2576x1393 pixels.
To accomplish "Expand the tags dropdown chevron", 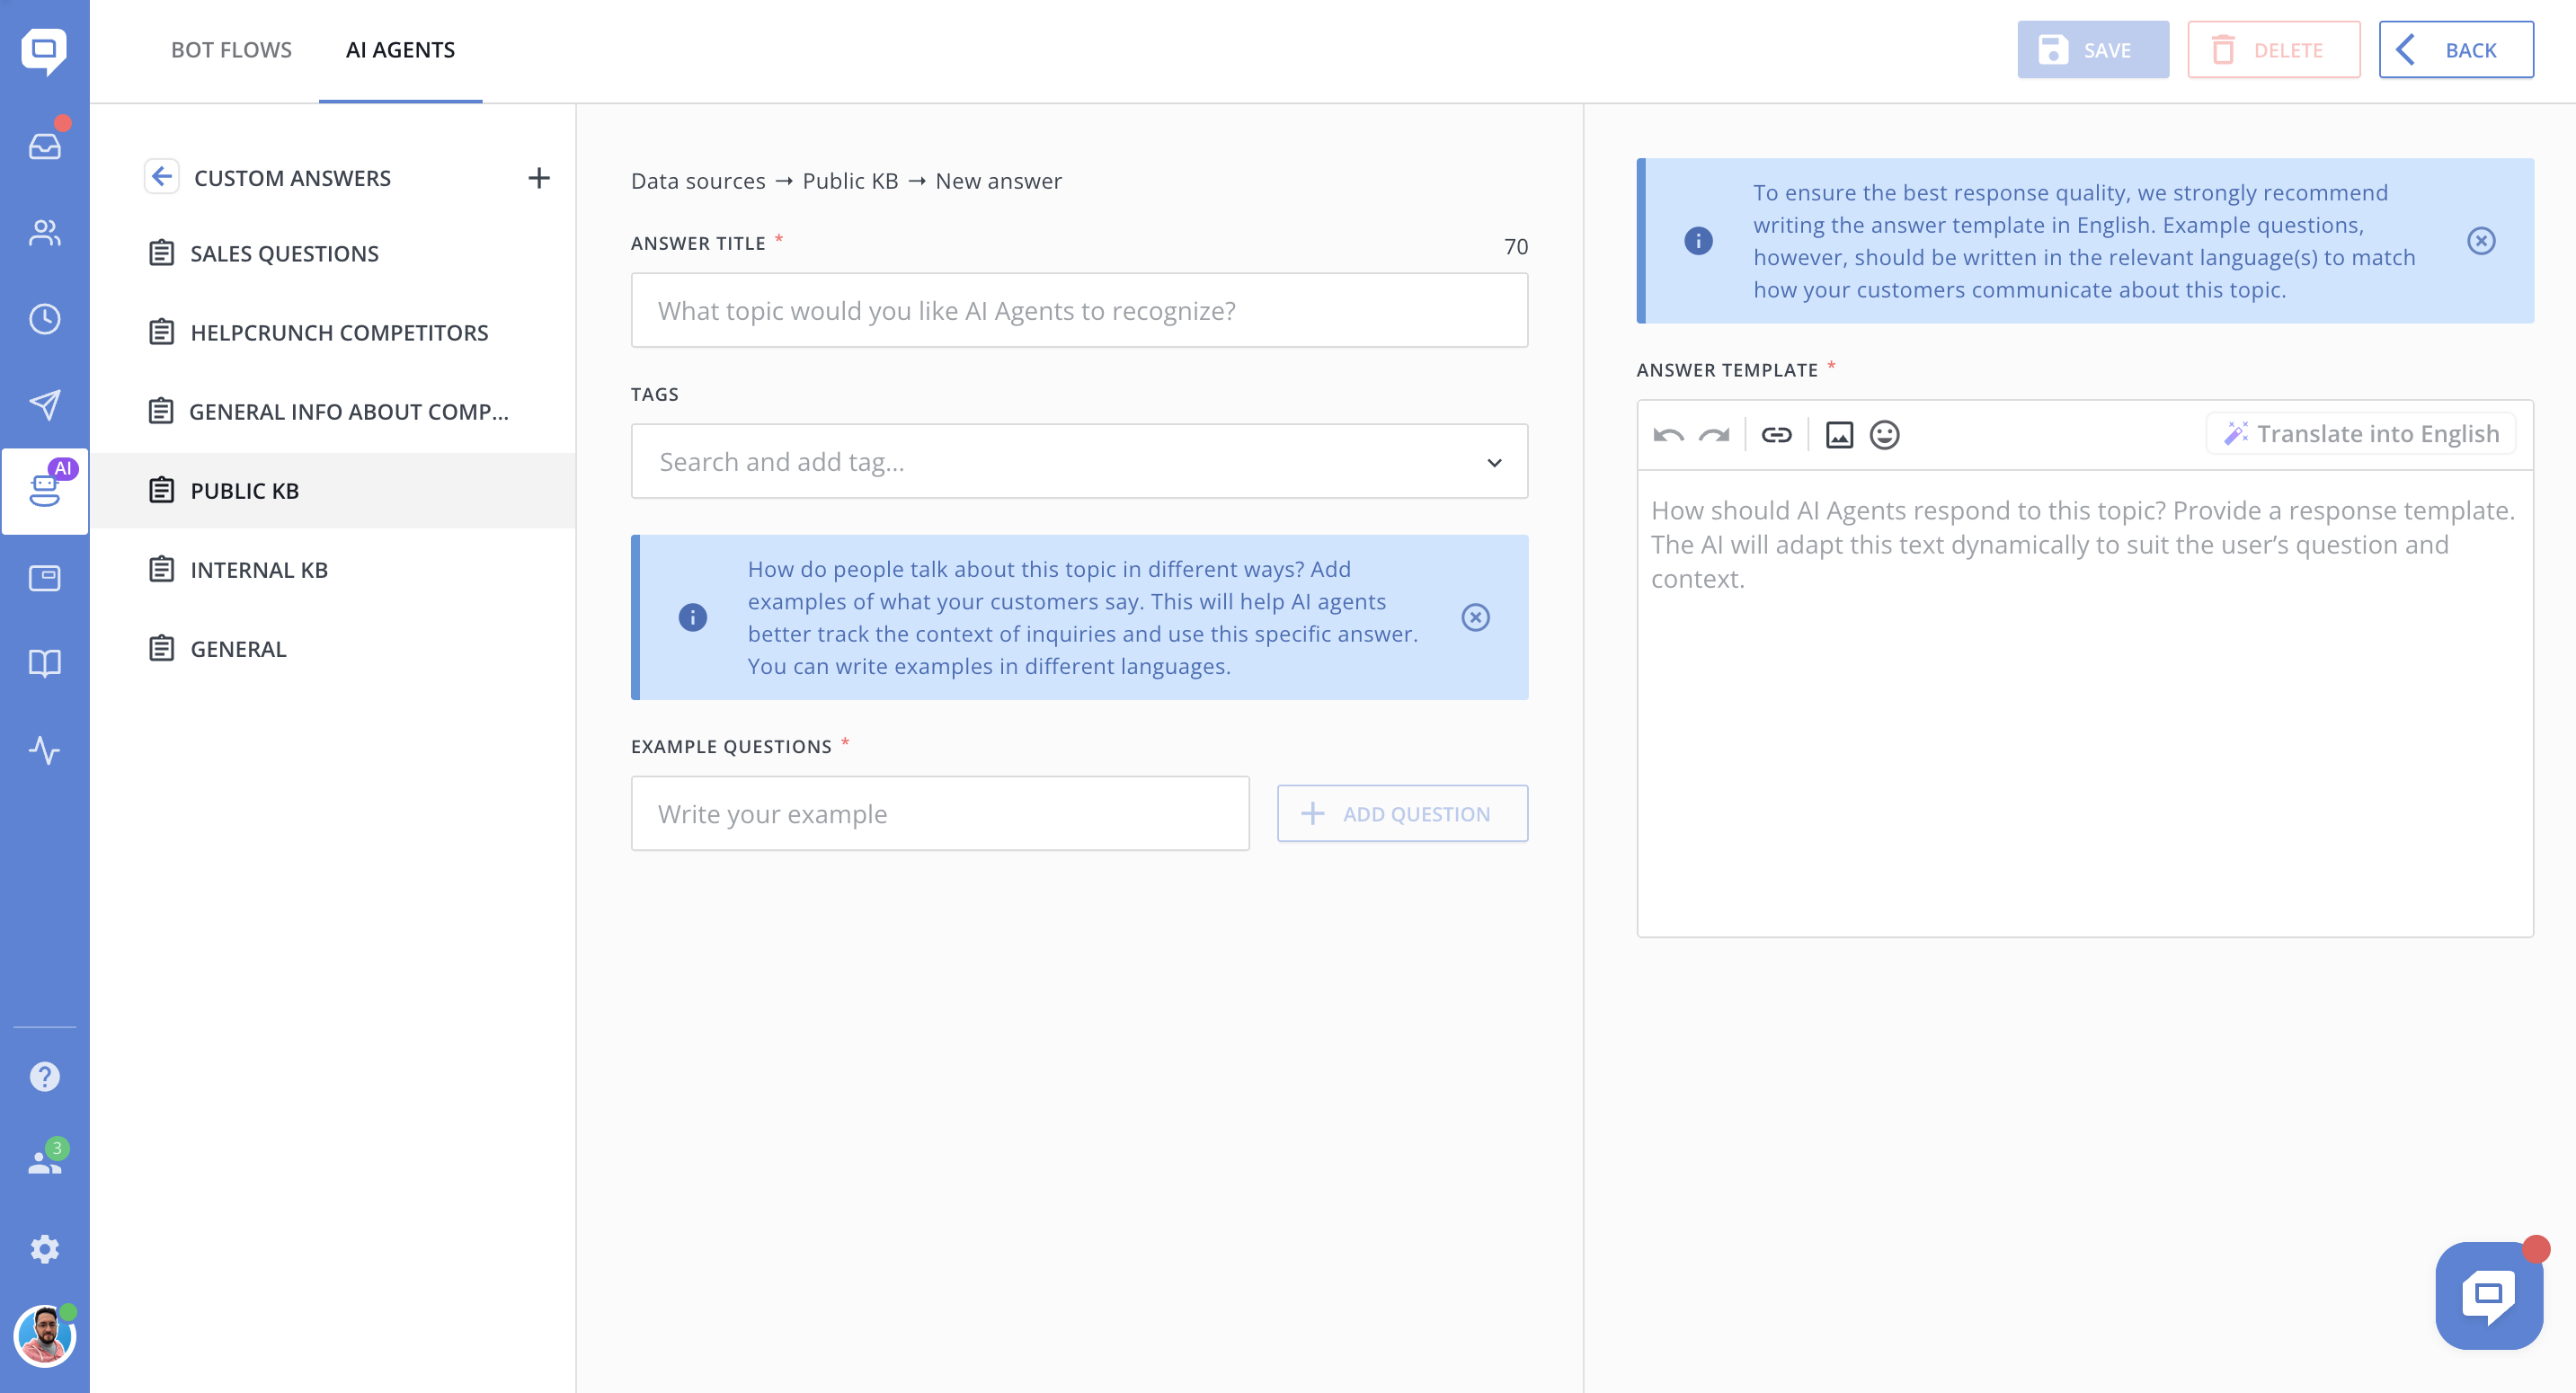I will click(1494, 462).
